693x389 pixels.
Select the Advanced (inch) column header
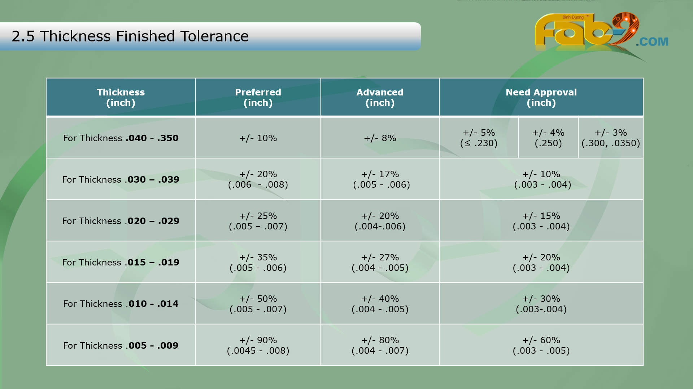[380, 97]
